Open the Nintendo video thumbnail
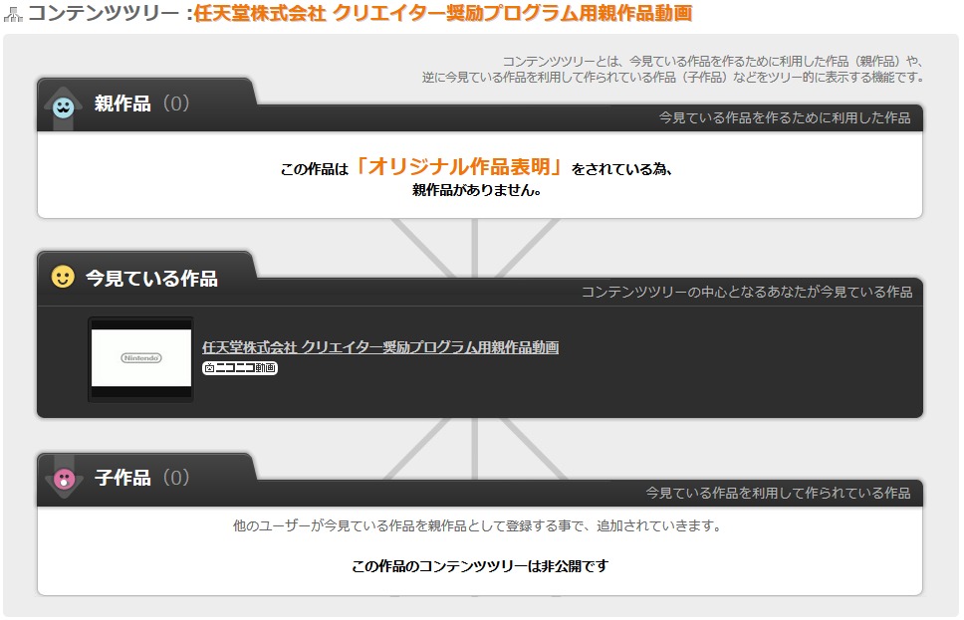 (x=140, y=359)
